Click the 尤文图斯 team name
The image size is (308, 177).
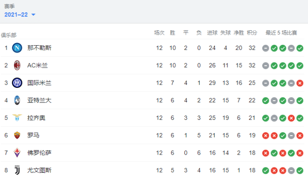(x=39, y=170)
